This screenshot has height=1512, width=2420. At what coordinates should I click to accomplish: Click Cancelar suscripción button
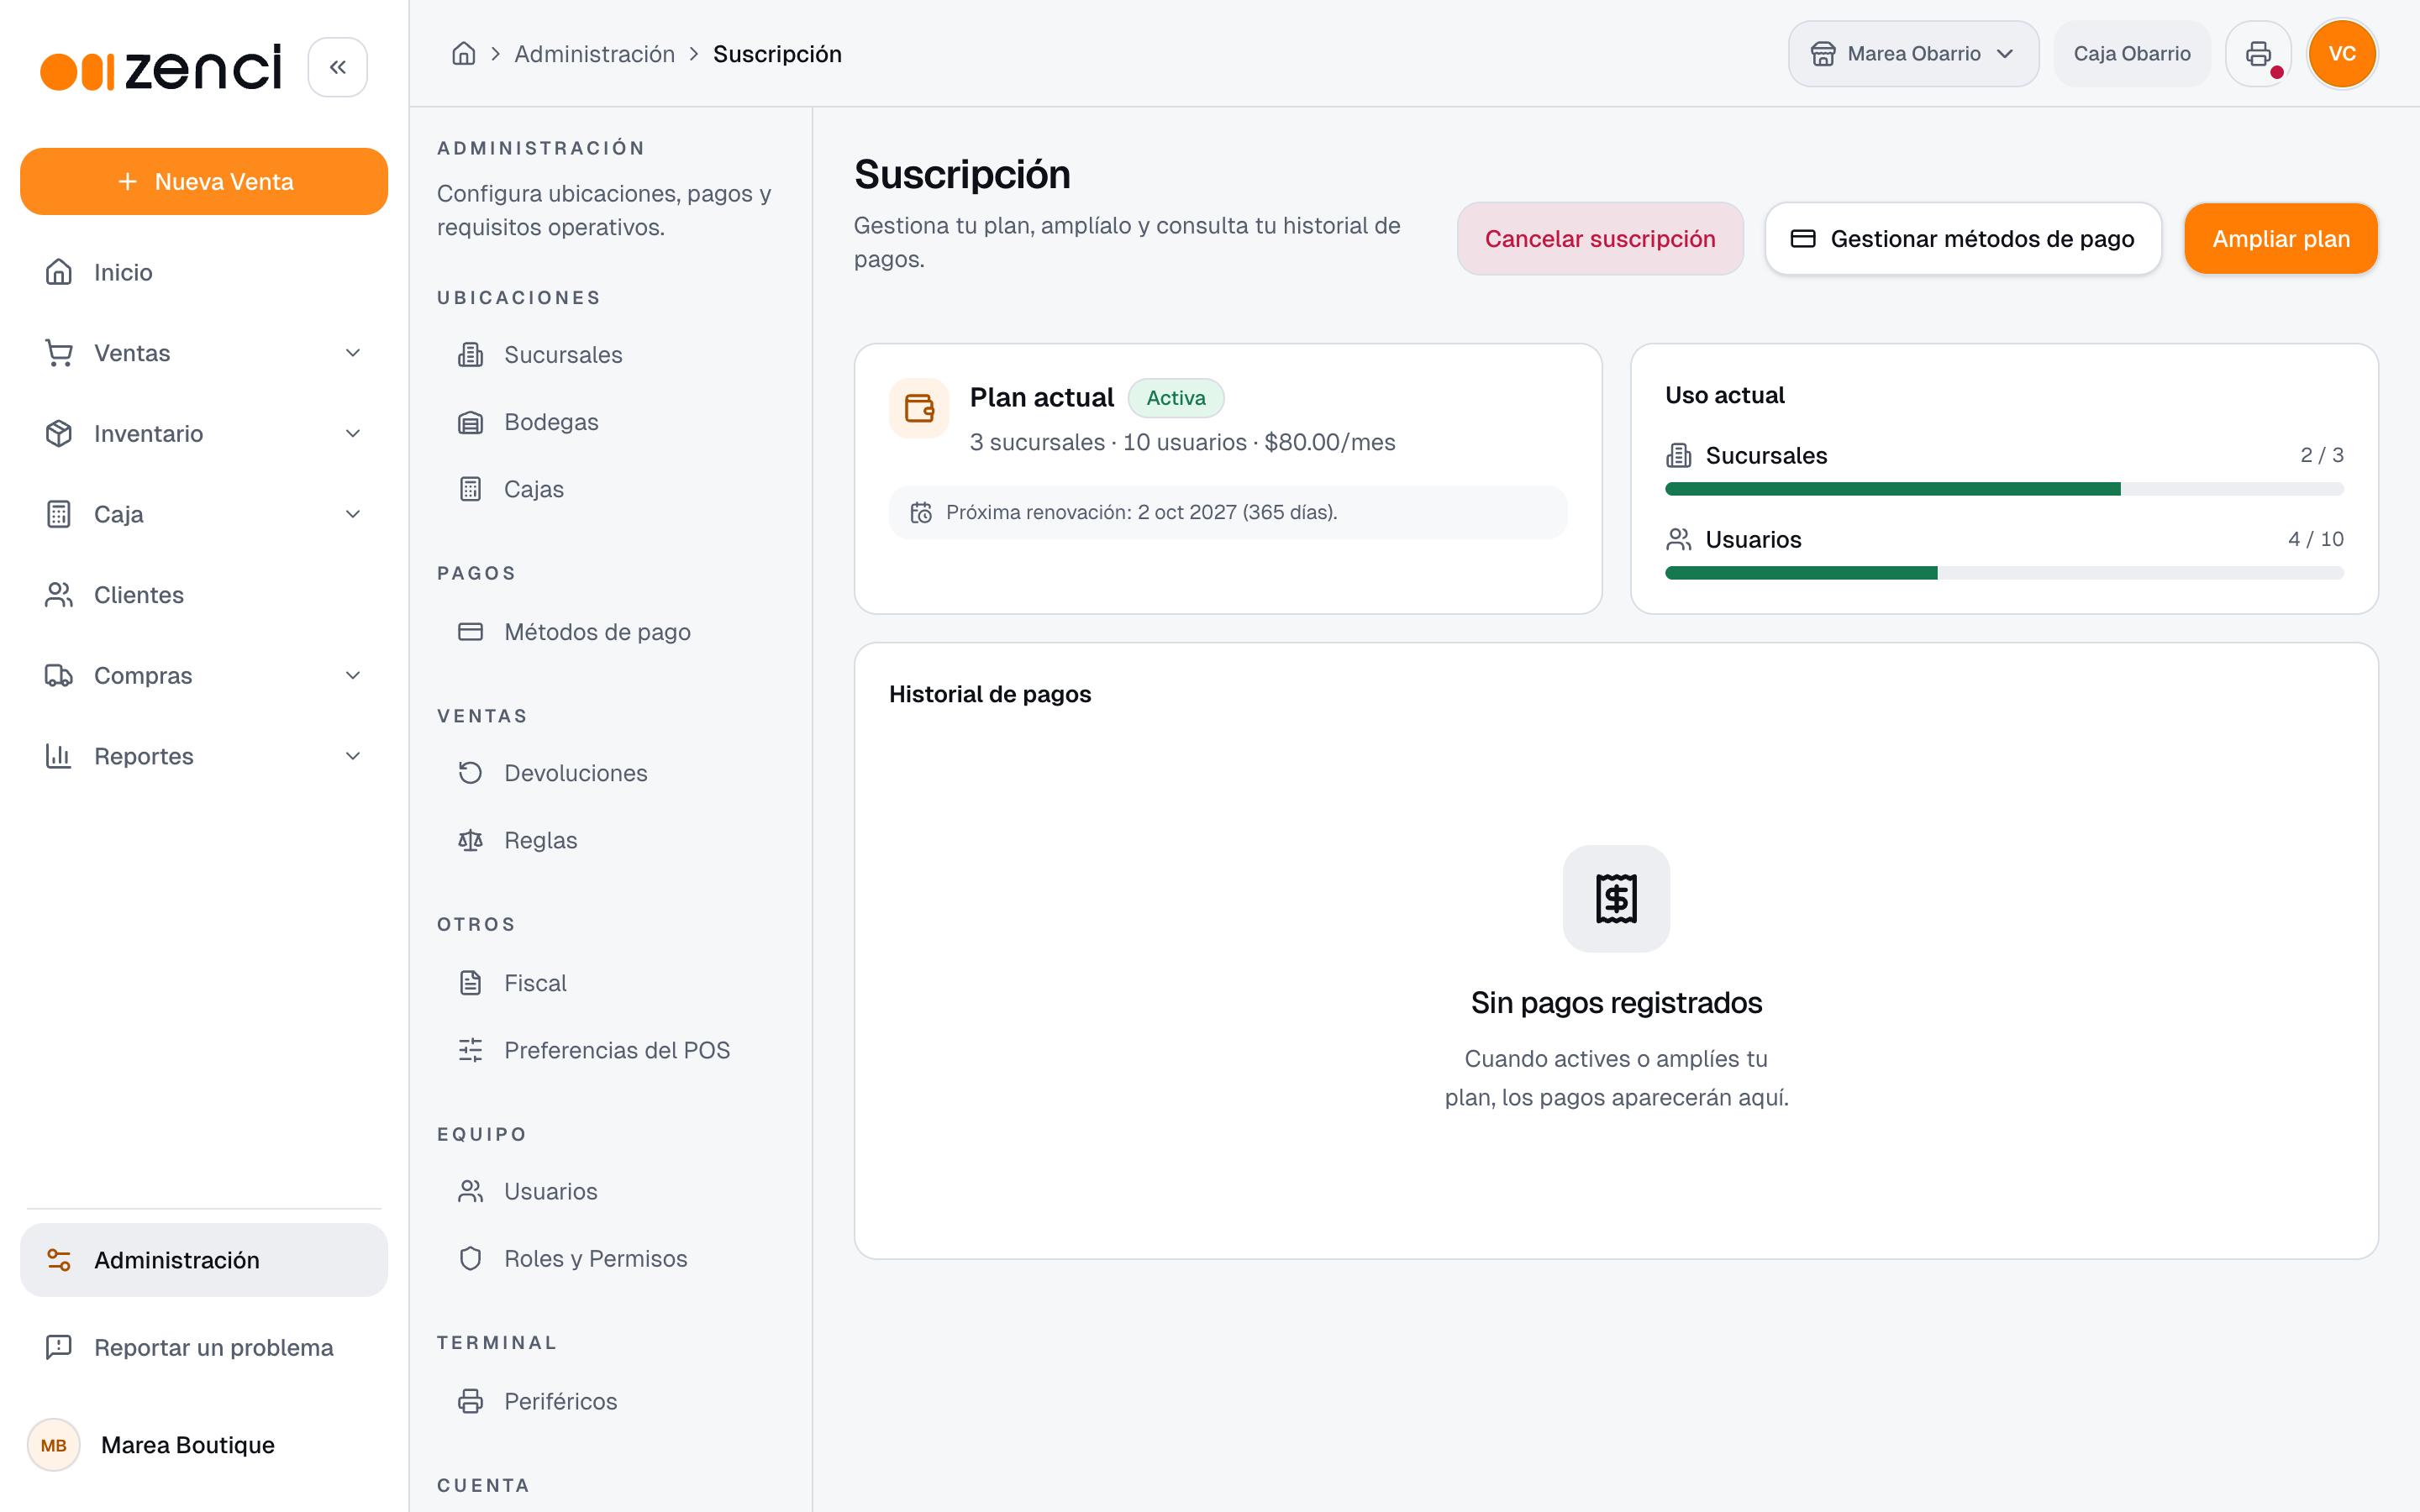1600,239
